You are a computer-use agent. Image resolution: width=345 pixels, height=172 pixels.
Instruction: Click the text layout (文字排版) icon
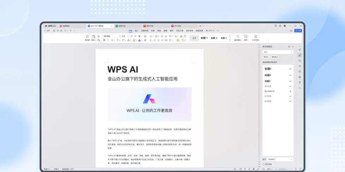pos(256,36)
